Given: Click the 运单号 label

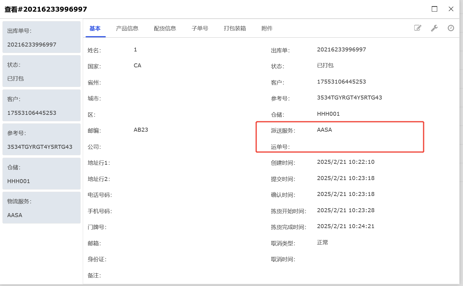Looking at the screenshot, I should 280,147.
